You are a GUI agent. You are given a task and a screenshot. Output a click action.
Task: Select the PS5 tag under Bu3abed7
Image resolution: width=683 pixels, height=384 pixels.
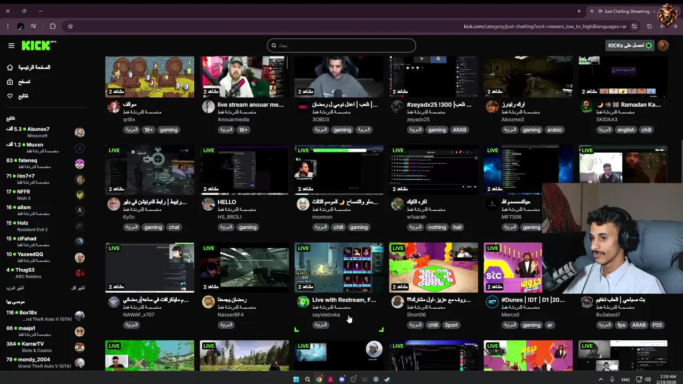point(657,325)
